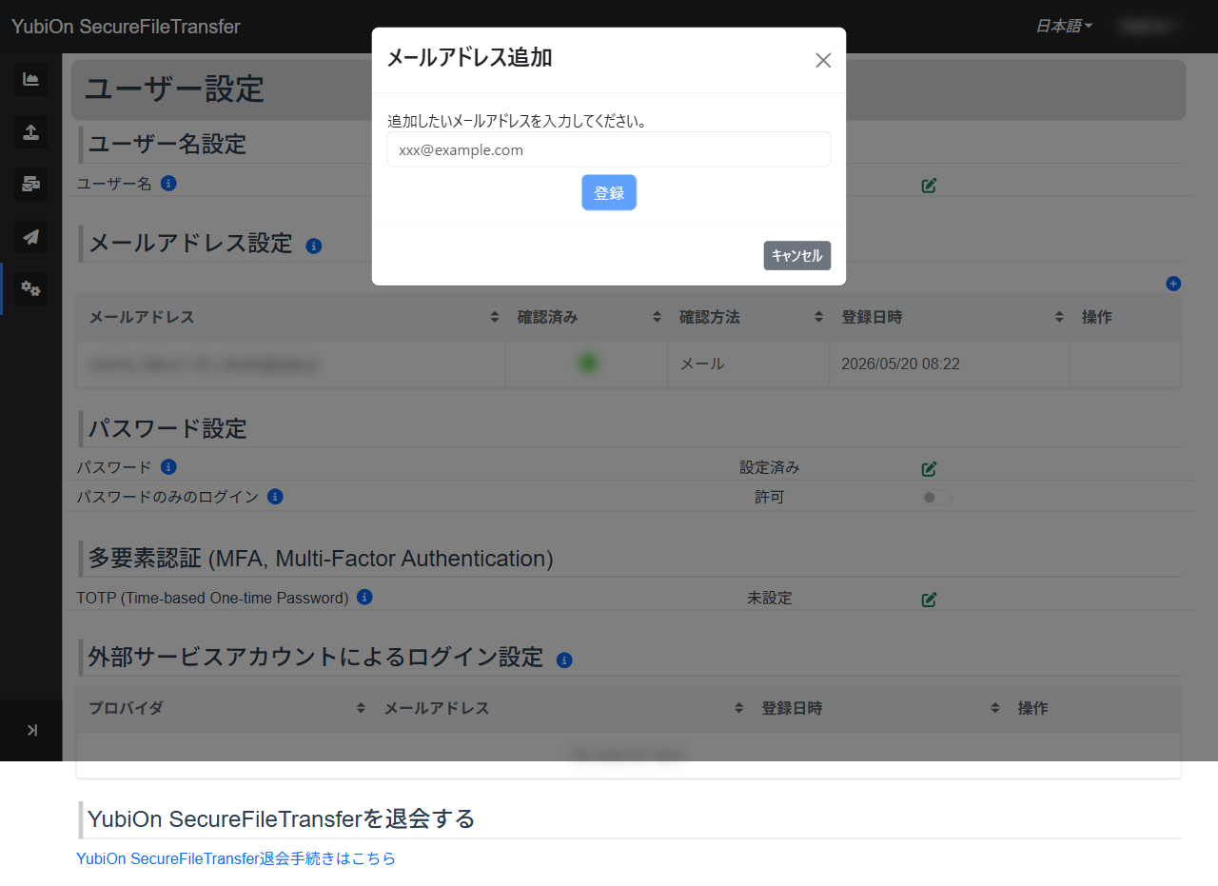Open the paper plane send icon in sidebar
The height and width of the screenshot is (886, 1218).
pyautogui.click(x=31, y=236)
